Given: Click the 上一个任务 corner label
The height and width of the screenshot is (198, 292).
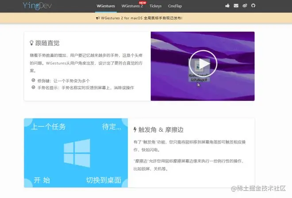Looking at the screenshot, I should coord(48,127).
